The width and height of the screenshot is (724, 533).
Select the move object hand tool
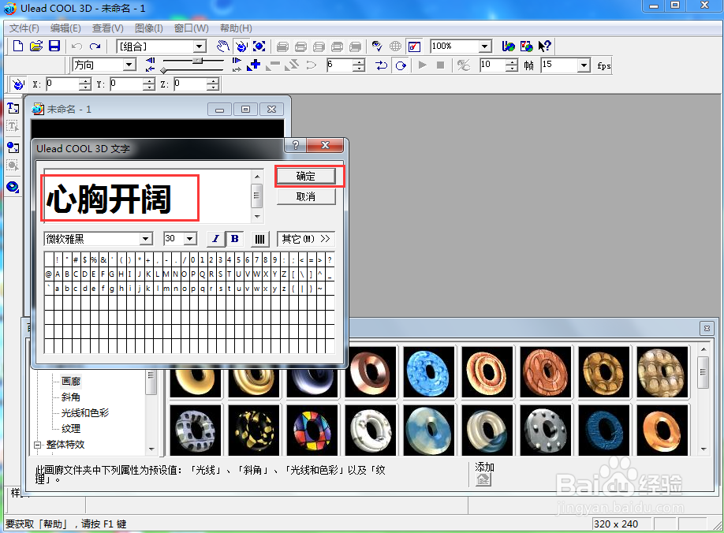[223, 47]
